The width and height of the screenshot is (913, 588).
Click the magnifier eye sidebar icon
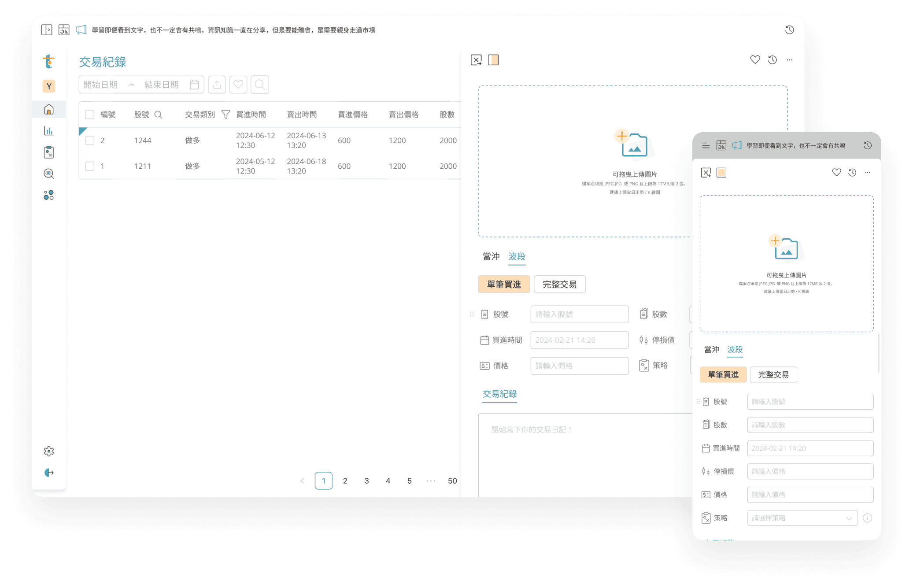point(49,174)
